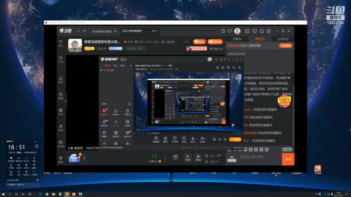Toggle eye visibility of 直播伴侣 source row

point(101,70)
